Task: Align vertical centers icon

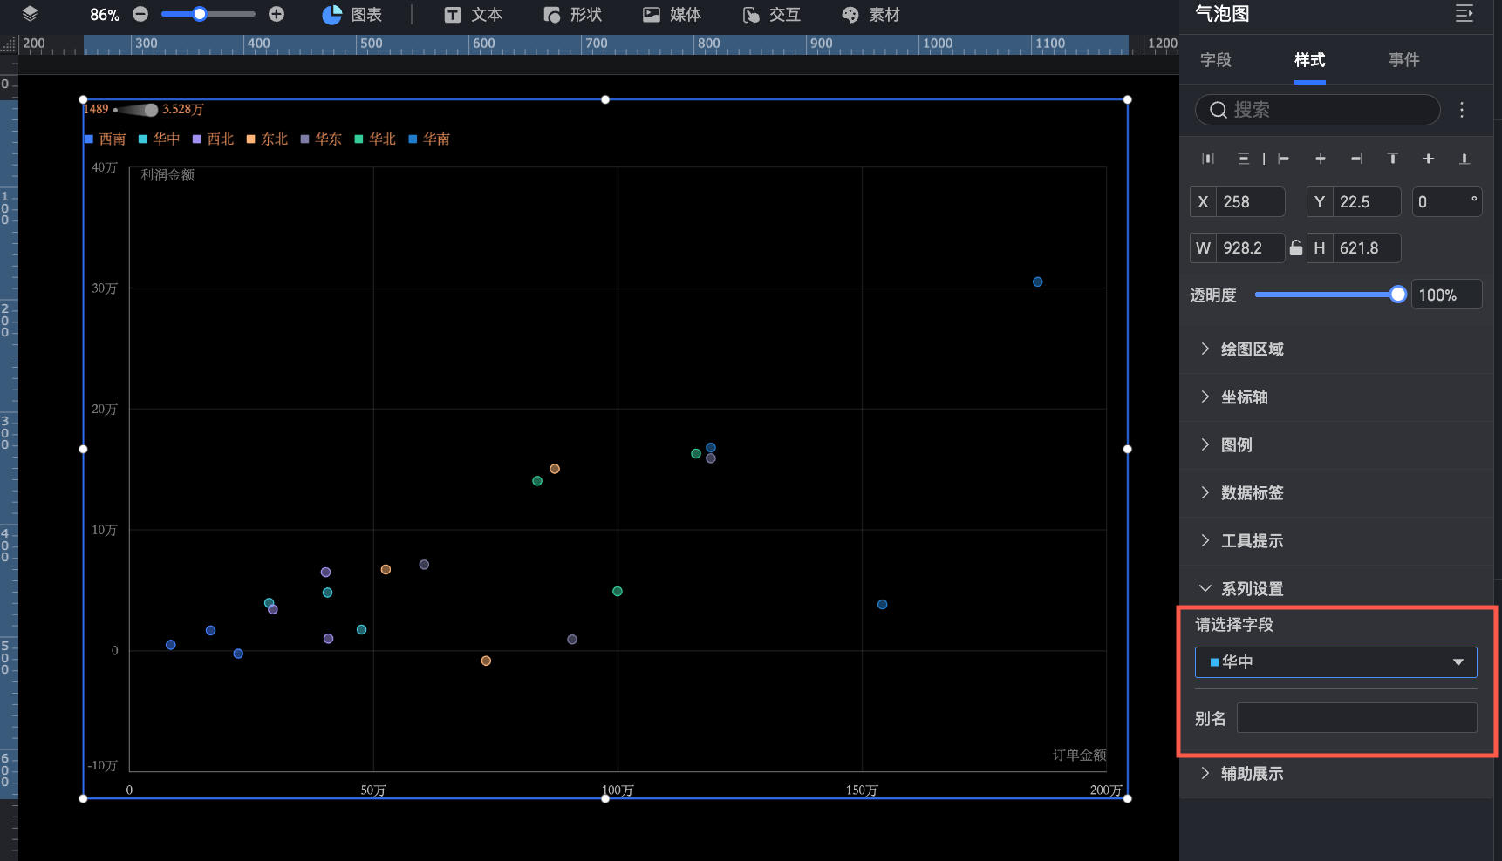Action: click(1429, 159)
